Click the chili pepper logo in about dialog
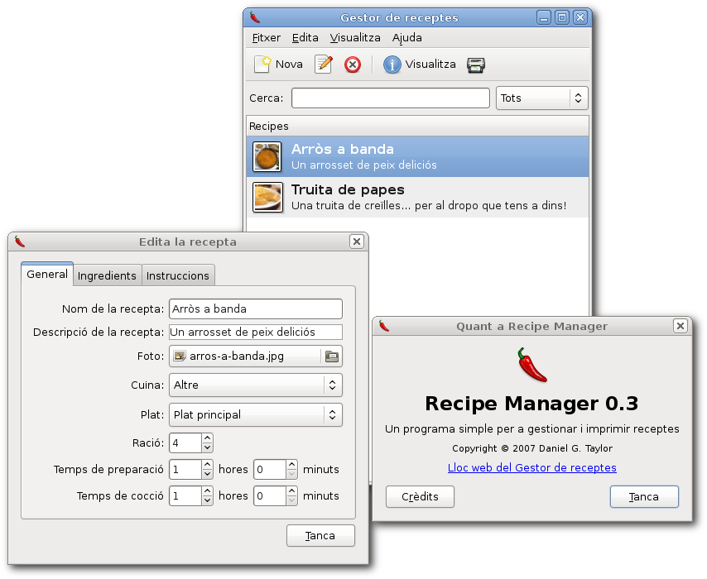 (532, 365)
